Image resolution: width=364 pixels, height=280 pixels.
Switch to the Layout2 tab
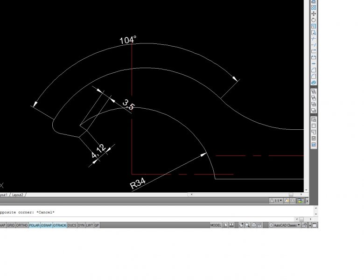[18, 195]
